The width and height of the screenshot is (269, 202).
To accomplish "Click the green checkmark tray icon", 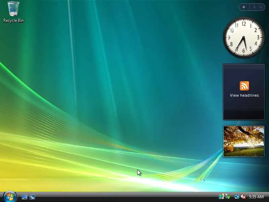I will pyautogui.click(x=228, y=197).
